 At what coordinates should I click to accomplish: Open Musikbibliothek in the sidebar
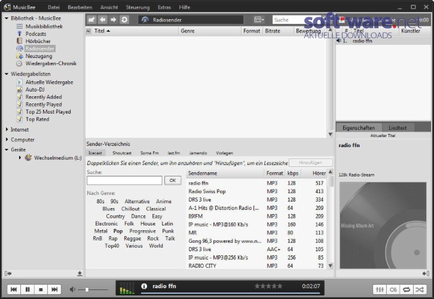(x=44, y=26)
